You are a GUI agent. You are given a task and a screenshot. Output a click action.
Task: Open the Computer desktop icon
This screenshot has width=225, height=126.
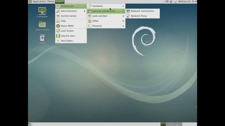pos(42,13)
